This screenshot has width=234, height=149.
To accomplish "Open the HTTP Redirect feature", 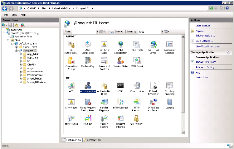I will (x=120, y=104).
